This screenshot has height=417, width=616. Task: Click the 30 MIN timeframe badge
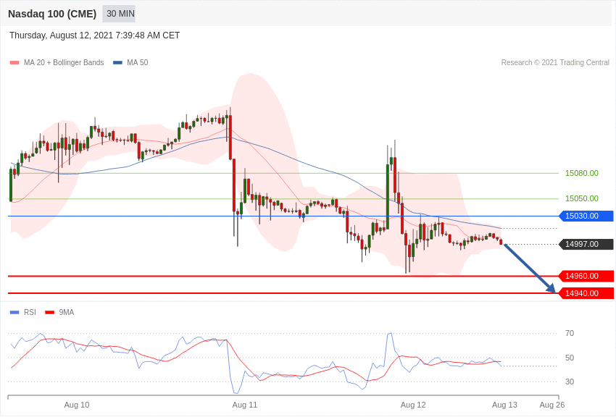click(119, 14)
